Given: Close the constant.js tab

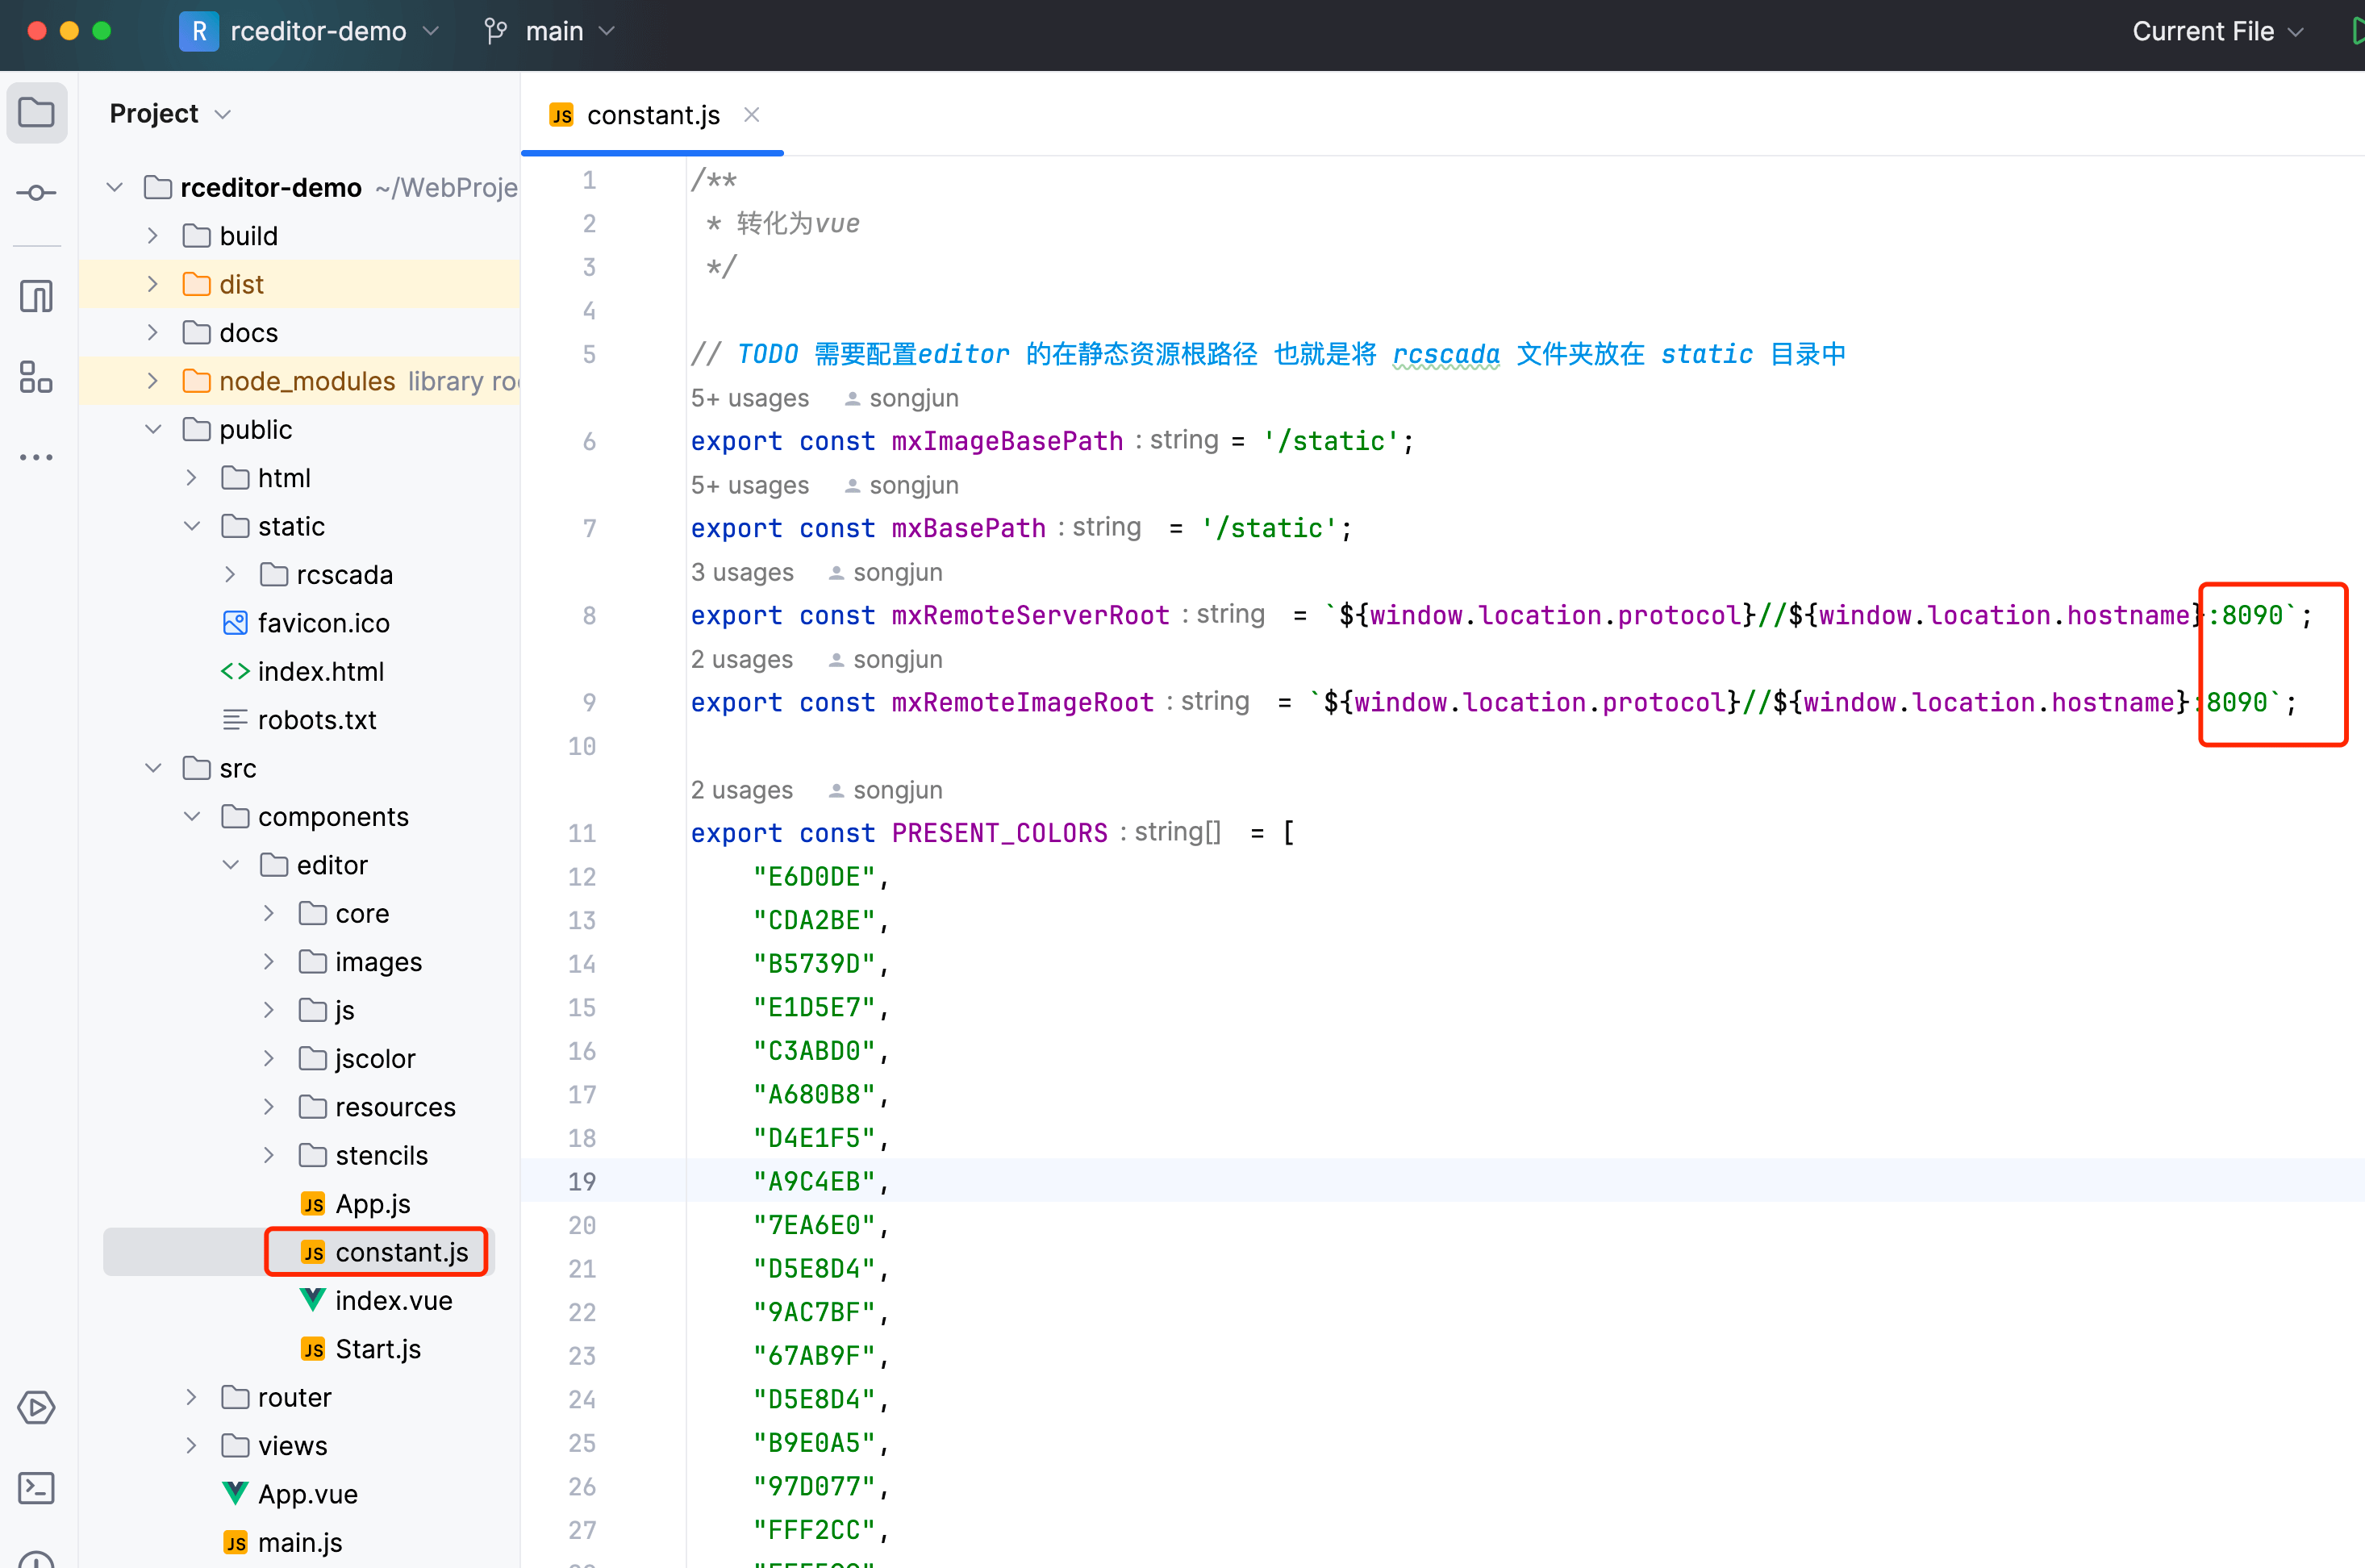Looking at the screenshot, I should tap(752, 115).
